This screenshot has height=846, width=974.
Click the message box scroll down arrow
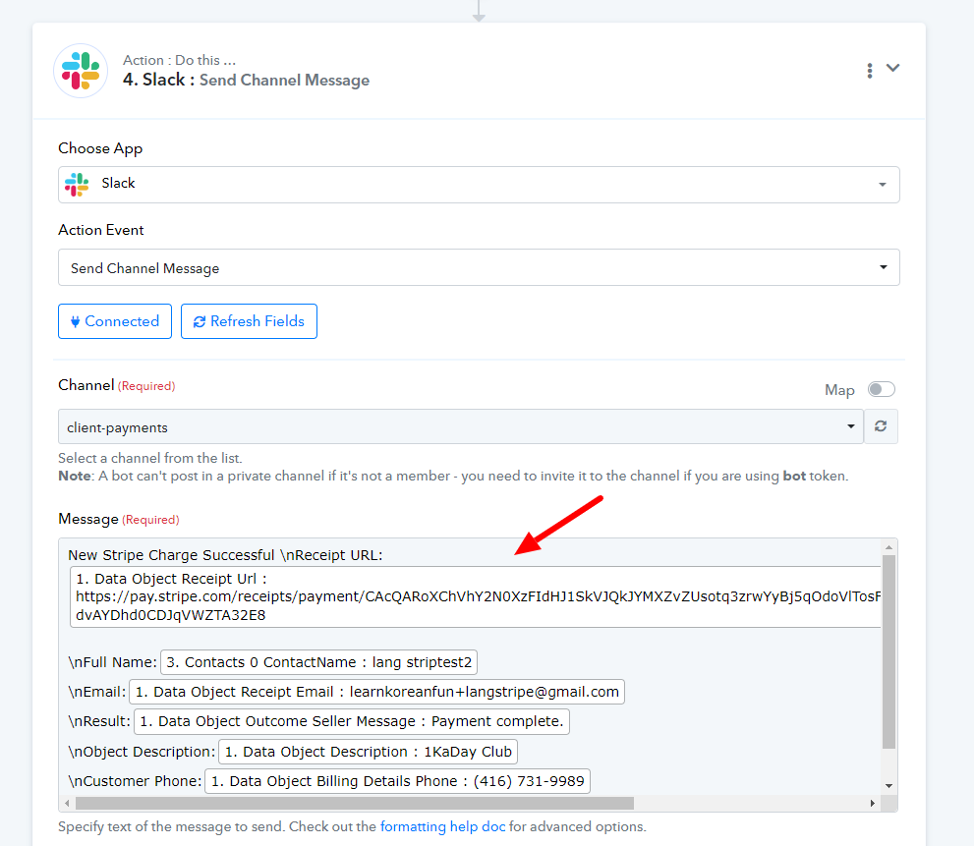point(888,786)
